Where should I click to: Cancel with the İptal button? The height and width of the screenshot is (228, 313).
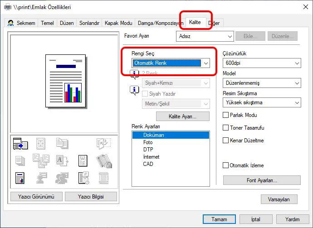click(256, 219)
